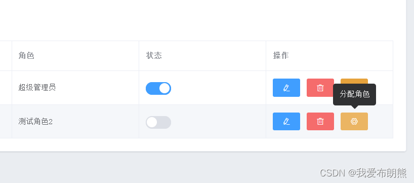
Task: Click the empty header cell left of 角色
Action: point(6,56)
